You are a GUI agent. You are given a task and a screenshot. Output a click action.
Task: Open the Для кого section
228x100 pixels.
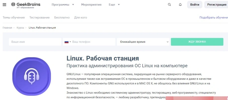81,18
